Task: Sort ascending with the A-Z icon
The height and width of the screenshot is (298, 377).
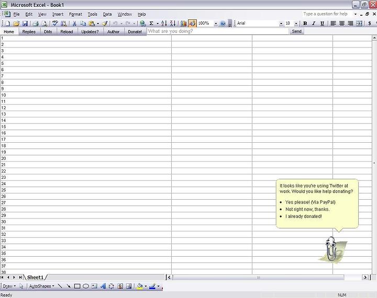Action: coord(164,24)
